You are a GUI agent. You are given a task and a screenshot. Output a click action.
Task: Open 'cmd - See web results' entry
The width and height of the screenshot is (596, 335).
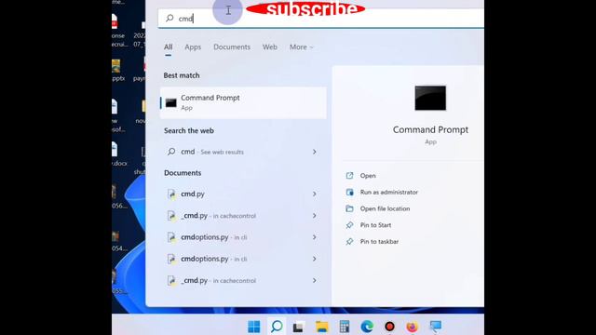pyautogui.click(x=243, y=152)
